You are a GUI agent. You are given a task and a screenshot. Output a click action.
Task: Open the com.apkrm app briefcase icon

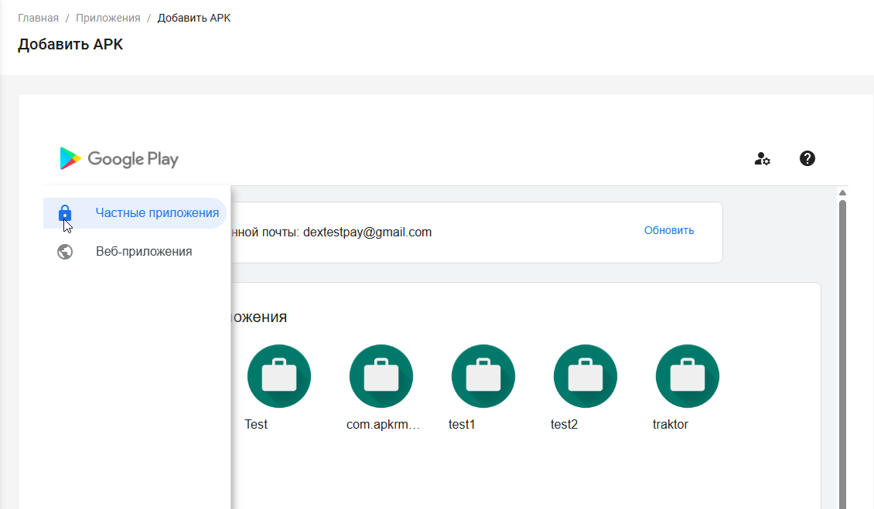(381, 376)
